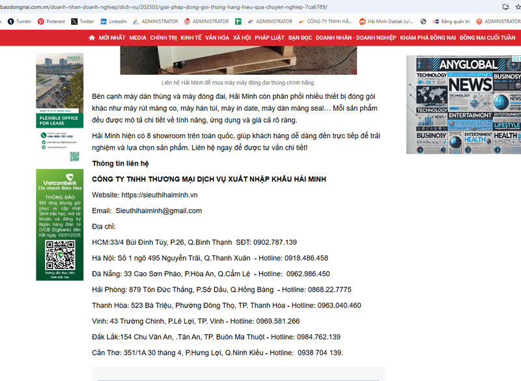Click the browser address bar URL

pos(195,7)
